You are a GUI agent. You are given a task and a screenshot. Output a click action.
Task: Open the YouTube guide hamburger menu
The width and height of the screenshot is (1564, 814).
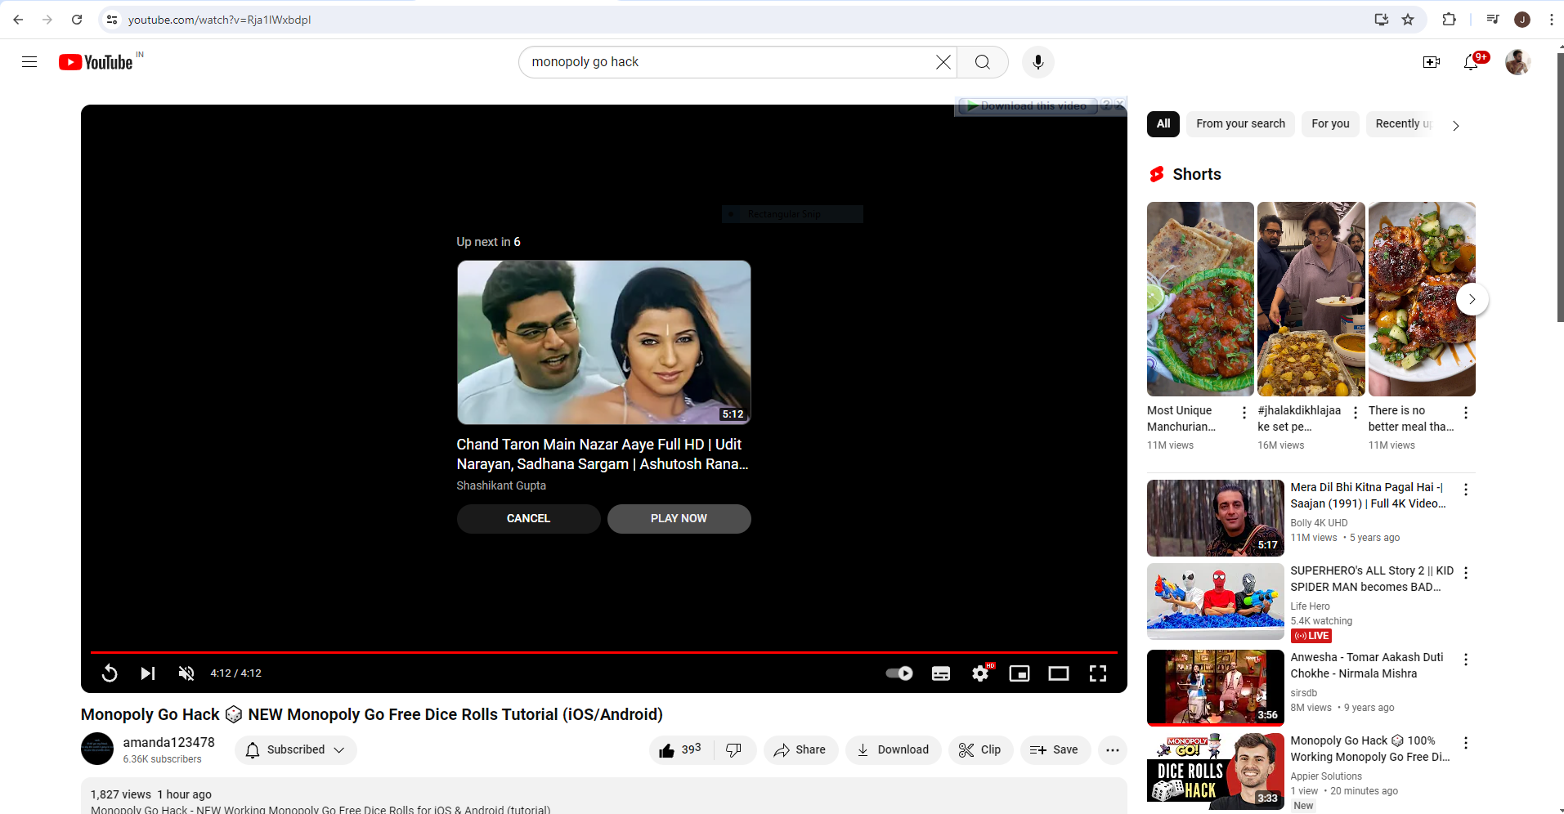click(29, 62)
